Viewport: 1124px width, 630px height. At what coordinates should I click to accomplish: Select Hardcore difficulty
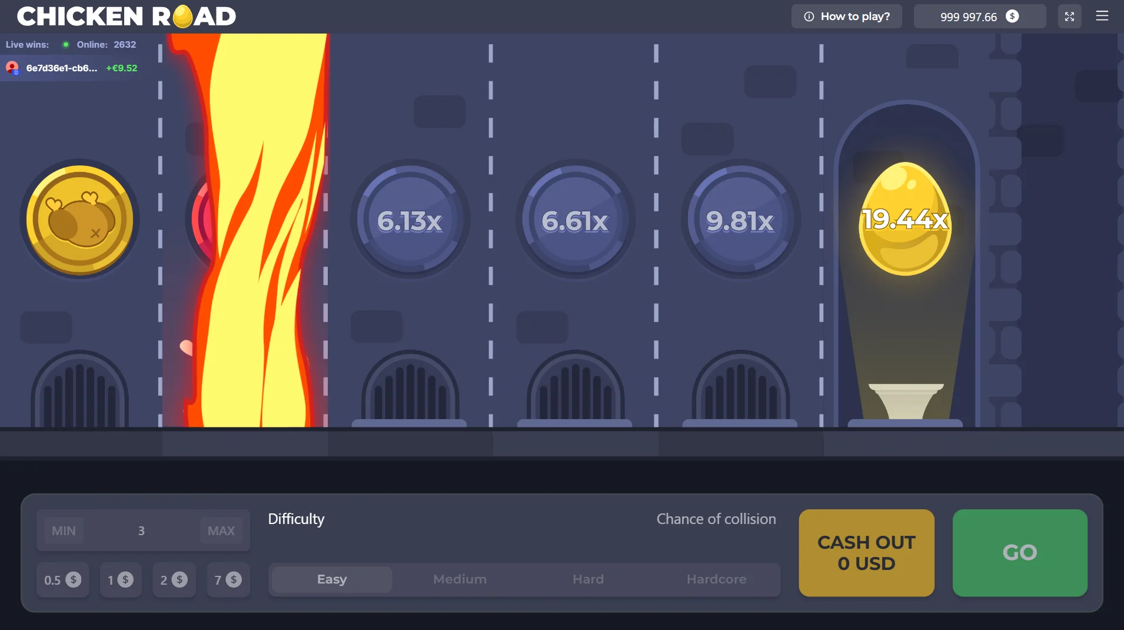click(x=717, y=579)
